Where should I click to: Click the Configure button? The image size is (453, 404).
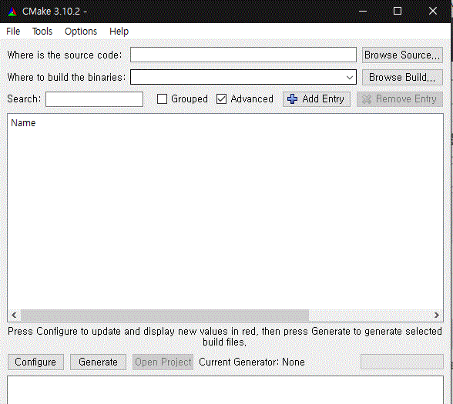[x=35, y=362]
